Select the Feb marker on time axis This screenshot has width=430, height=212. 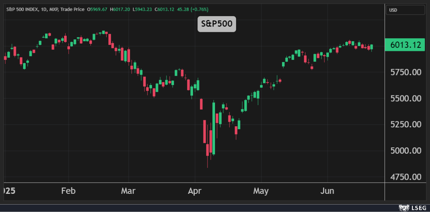68,191
